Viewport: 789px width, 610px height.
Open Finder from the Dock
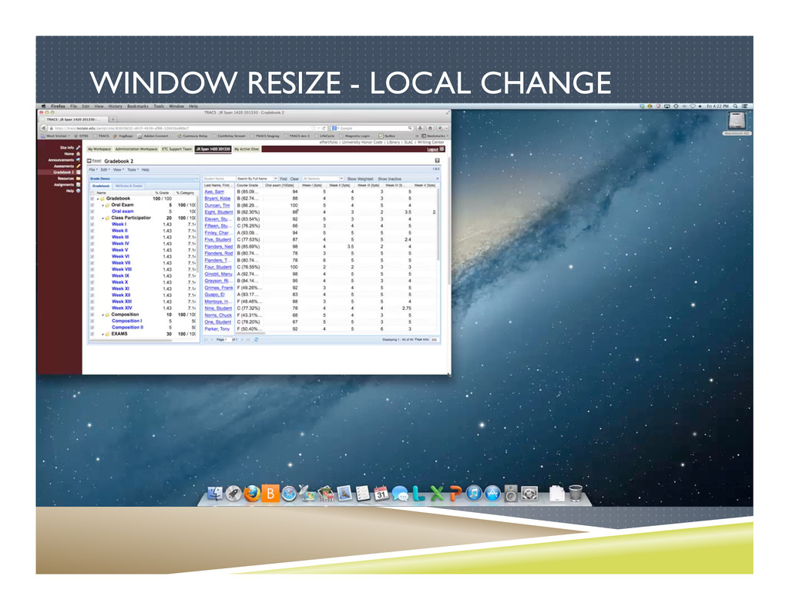(216, 493)
